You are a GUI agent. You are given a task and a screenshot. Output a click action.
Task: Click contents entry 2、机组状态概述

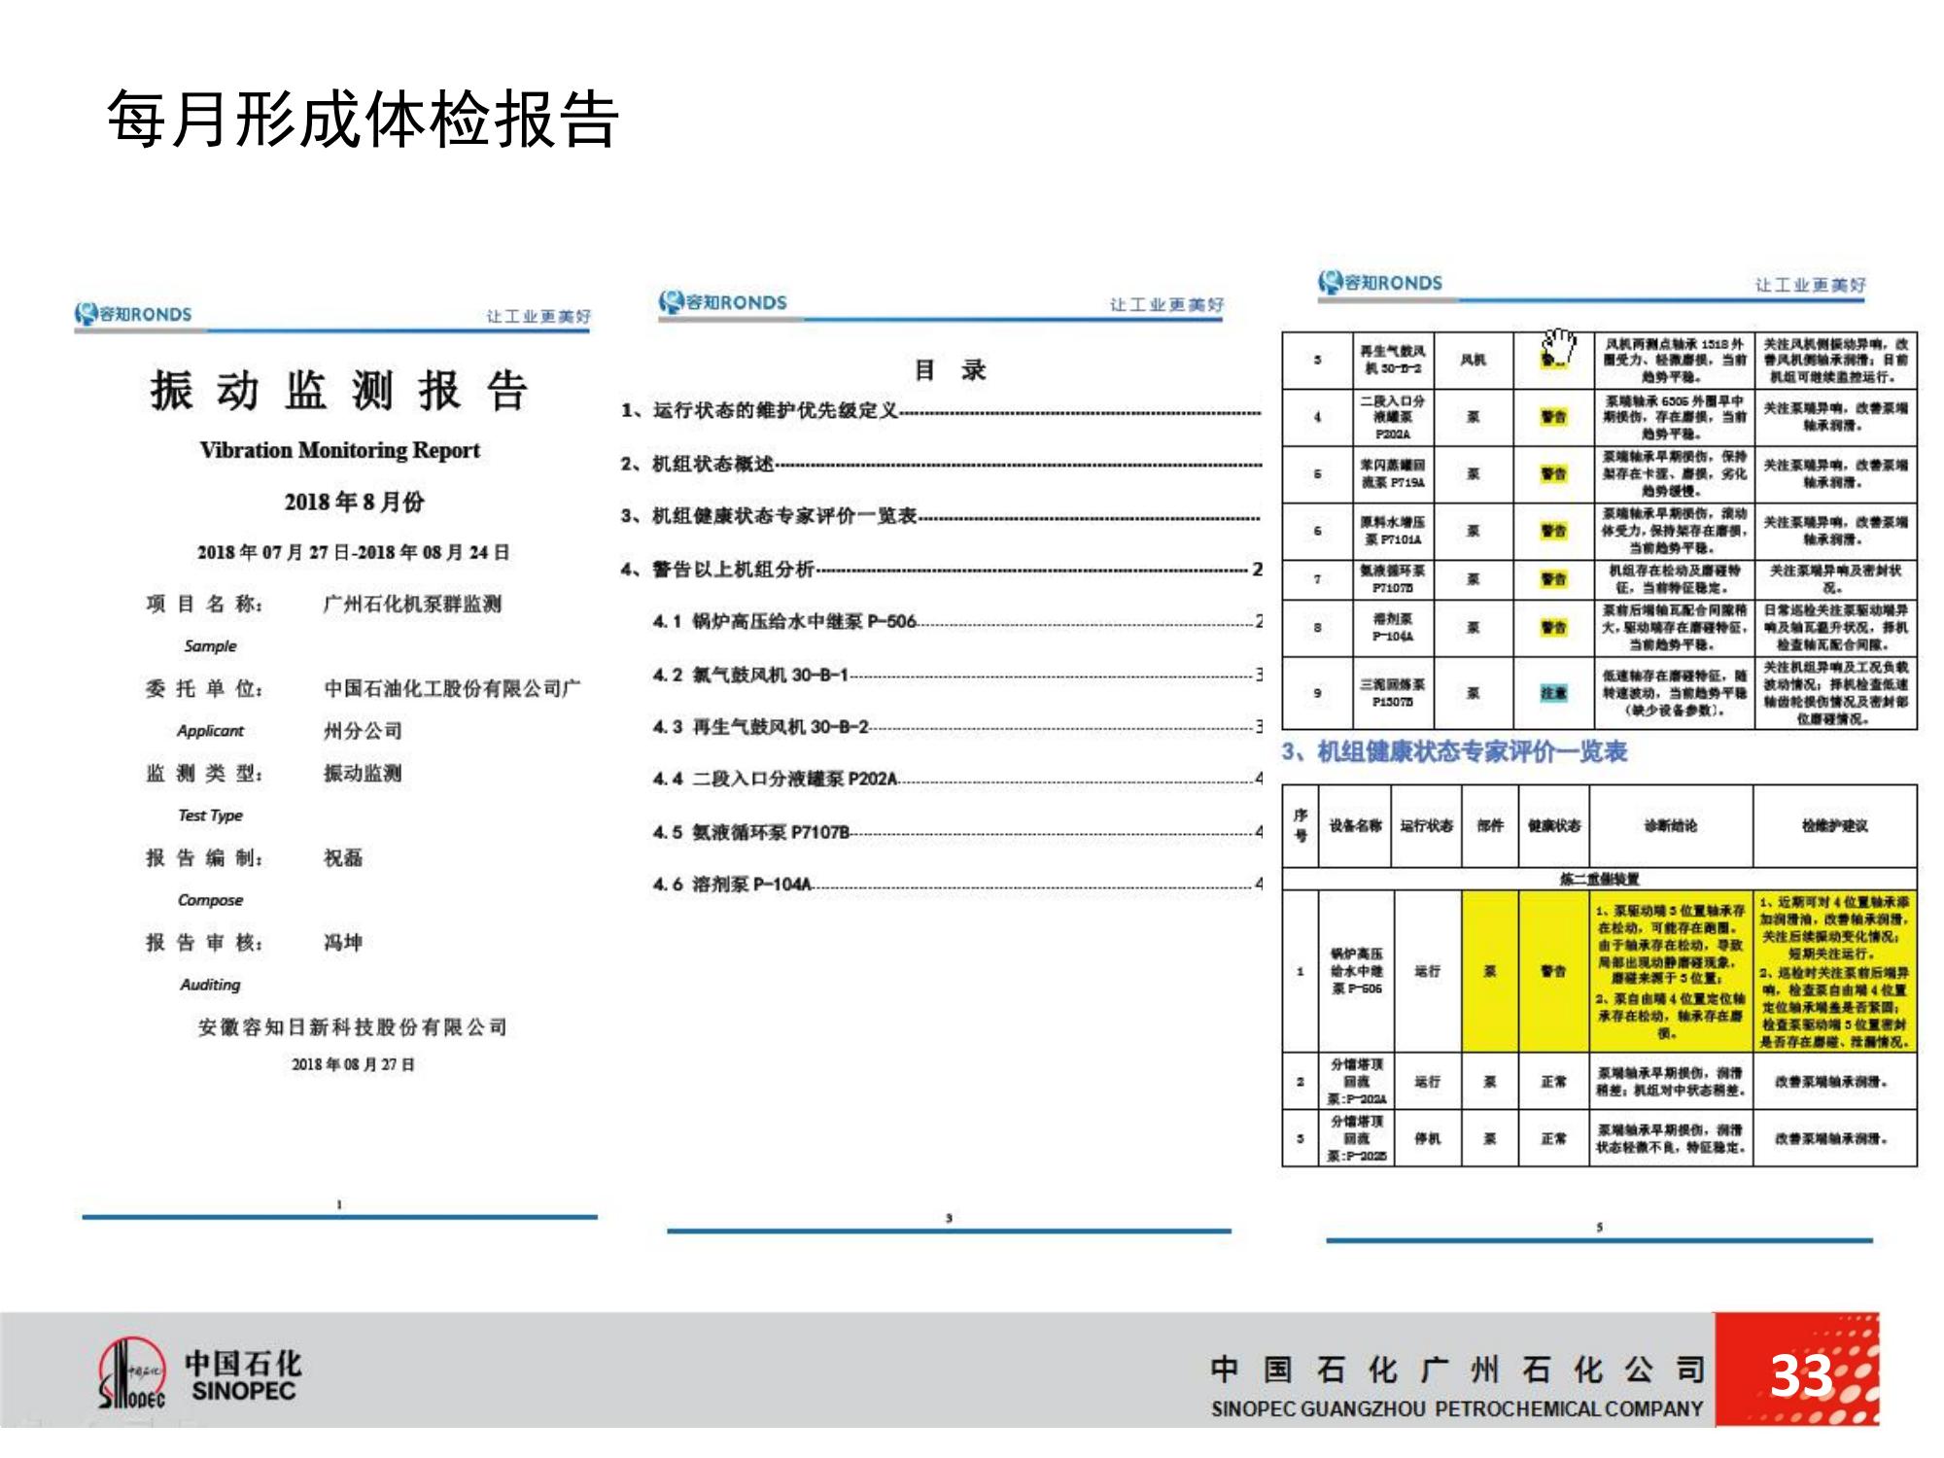698,464
